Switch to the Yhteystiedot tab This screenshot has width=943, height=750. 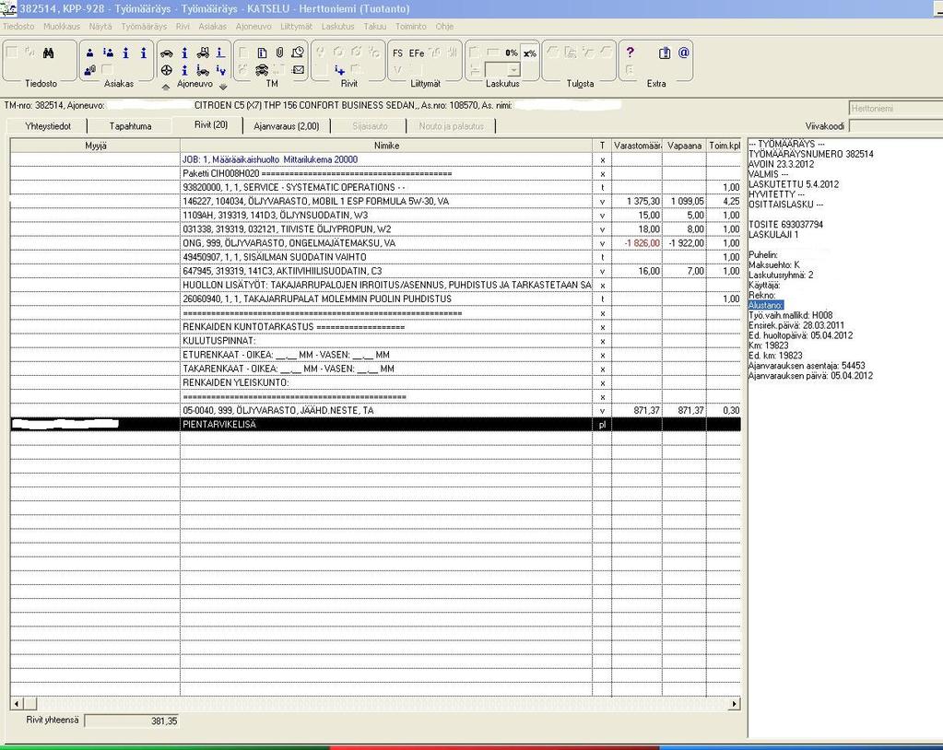[x=48, y=126]
